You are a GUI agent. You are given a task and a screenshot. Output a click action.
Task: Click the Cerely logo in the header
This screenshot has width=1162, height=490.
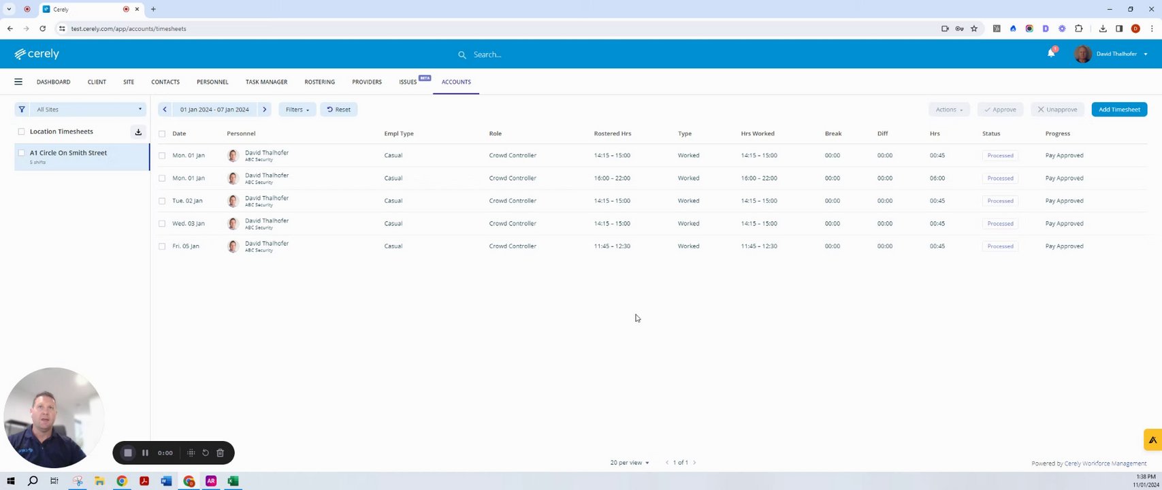37,54
